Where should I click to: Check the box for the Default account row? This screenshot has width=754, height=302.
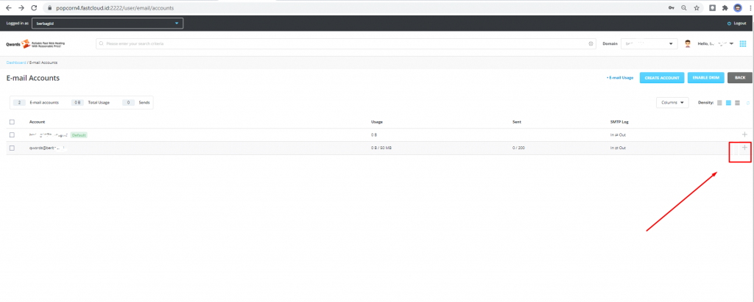(x=12, y=135)
